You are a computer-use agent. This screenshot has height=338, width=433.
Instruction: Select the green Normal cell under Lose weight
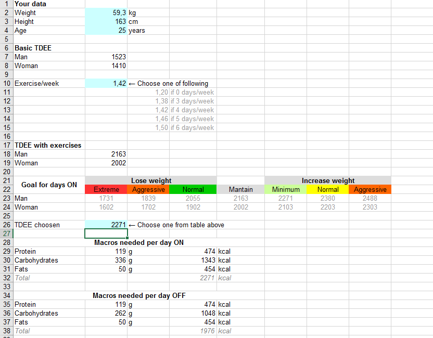[193, 189]
